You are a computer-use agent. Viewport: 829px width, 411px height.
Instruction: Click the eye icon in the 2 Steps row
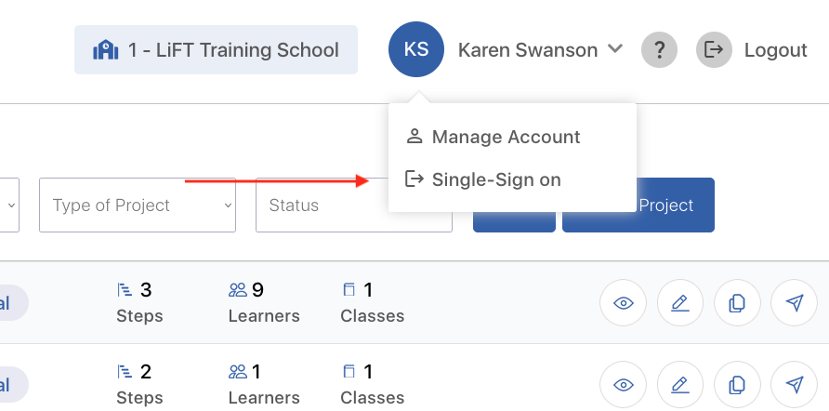(x=623, y=385)
